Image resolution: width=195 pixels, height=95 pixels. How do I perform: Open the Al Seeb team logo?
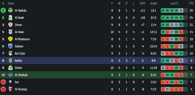pos(10,18)
